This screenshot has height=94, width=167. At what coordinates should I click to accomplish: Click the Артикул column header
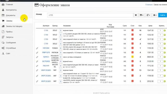click(46, 26)
